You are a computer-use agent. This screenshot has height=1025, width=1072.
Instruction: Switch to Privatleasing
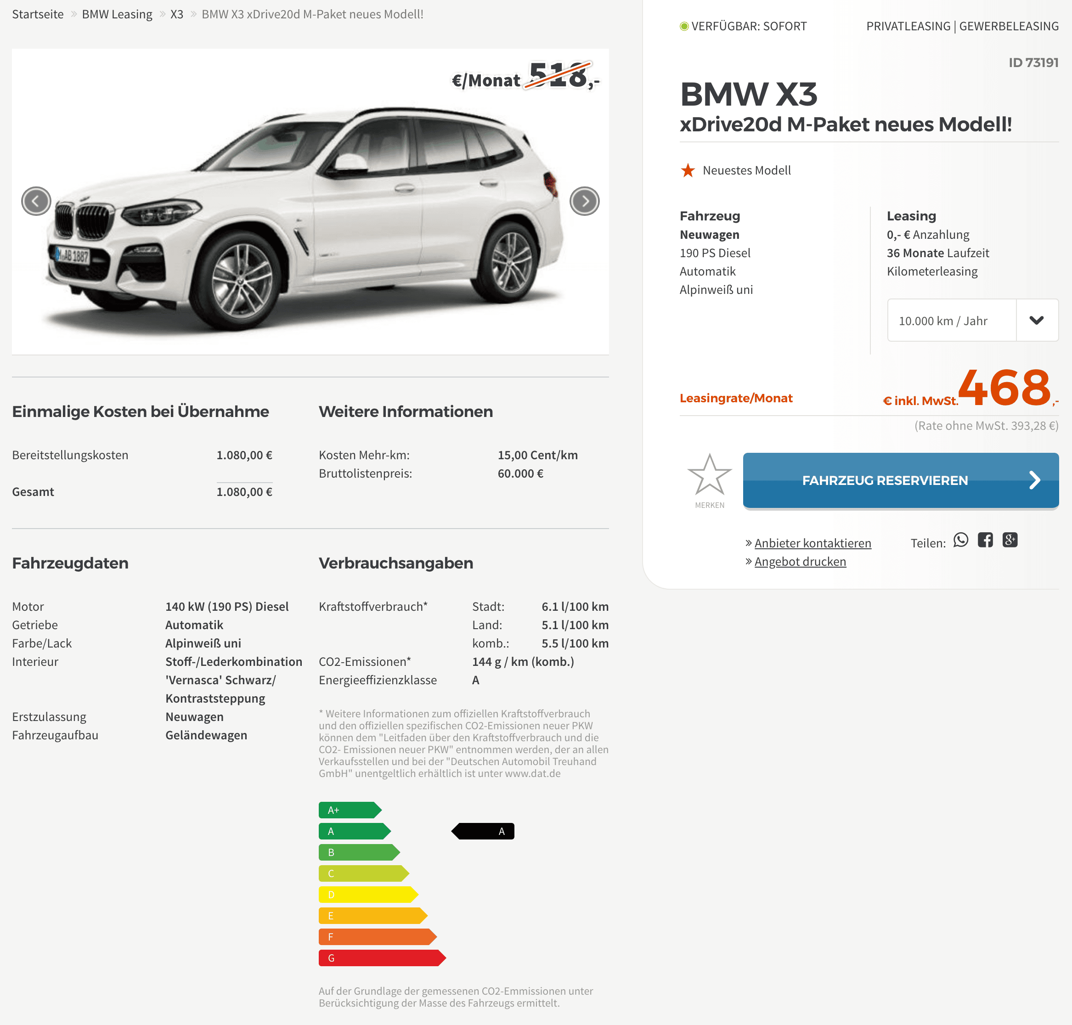tap(908, 26)
